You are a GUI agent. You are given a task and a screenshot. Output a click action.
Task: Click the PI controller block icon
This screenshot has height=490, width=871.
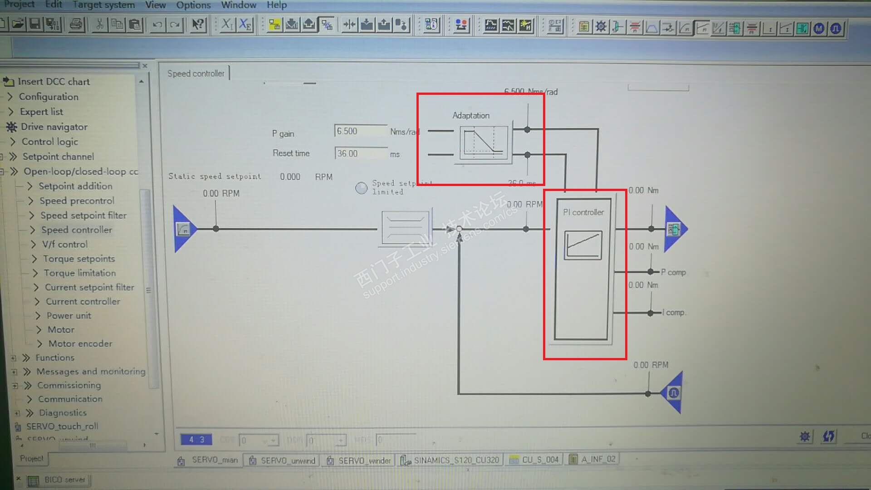click(583, 245)
